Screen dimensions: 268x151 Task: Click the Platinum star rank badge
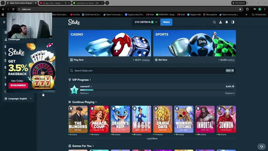pos(74,90)
